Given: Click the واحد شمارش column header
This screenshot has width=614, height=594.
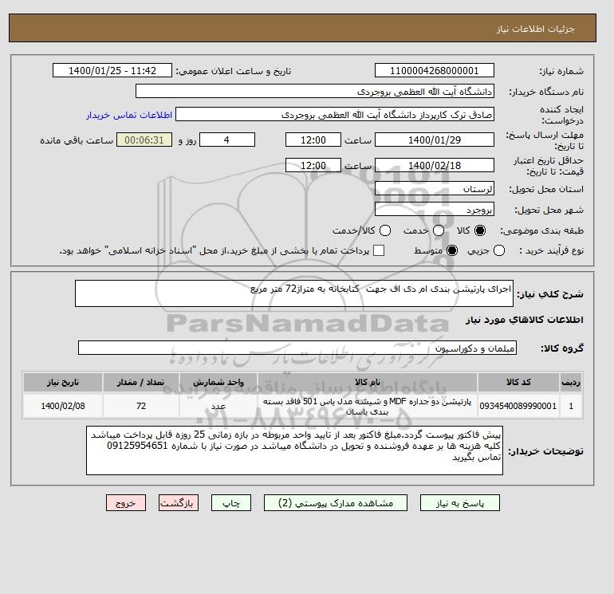Looking at the screenshot, I should click(218, 382).
